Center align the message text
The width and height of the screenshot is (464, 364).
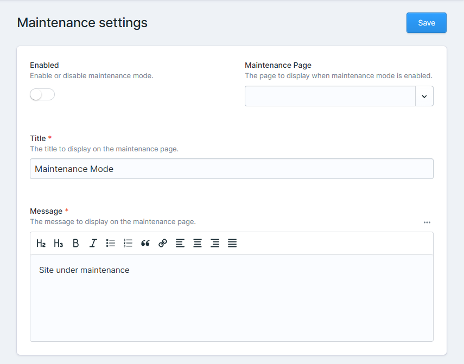198,244
